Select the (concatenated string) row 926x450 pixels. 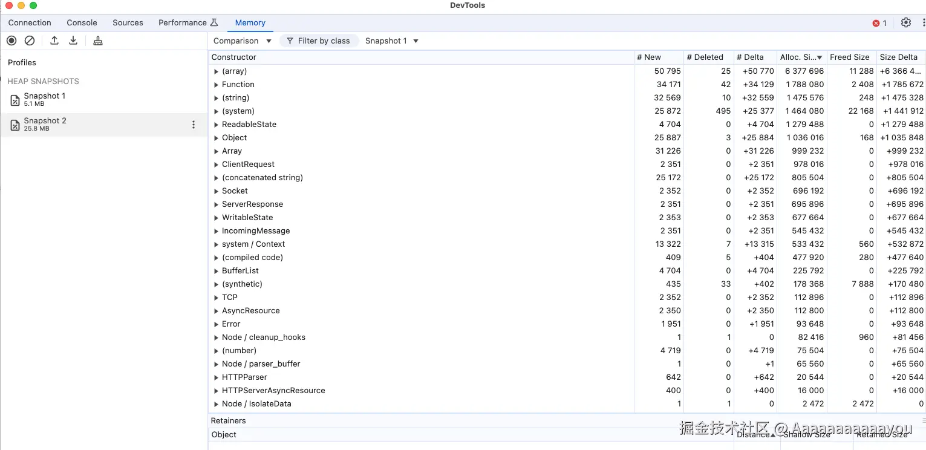(567, 178)
